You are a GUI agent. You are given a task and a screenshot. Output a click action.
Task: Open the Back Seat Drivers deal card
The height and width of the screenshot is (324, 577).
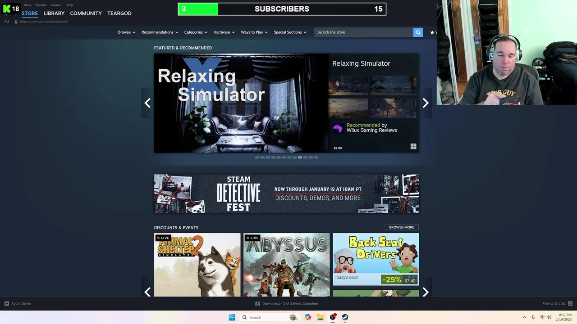pyautogui.click(x=376, y=260)
